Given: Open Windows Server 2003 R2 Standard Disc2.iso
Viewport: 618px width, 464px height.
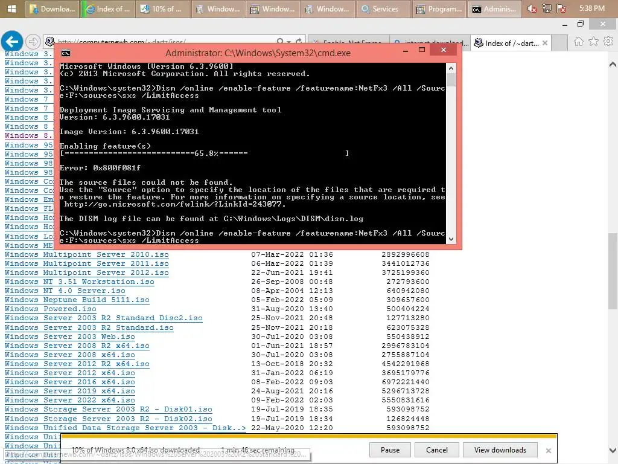Looking at the screenshot, I should [104, 318].
